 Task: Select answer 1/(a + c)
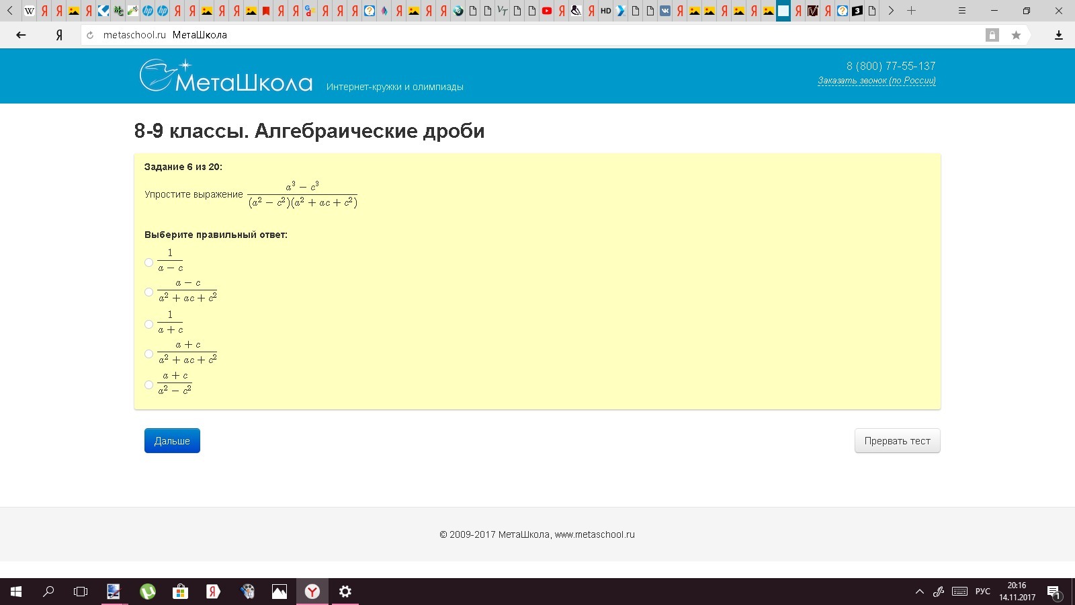[148, 324]
